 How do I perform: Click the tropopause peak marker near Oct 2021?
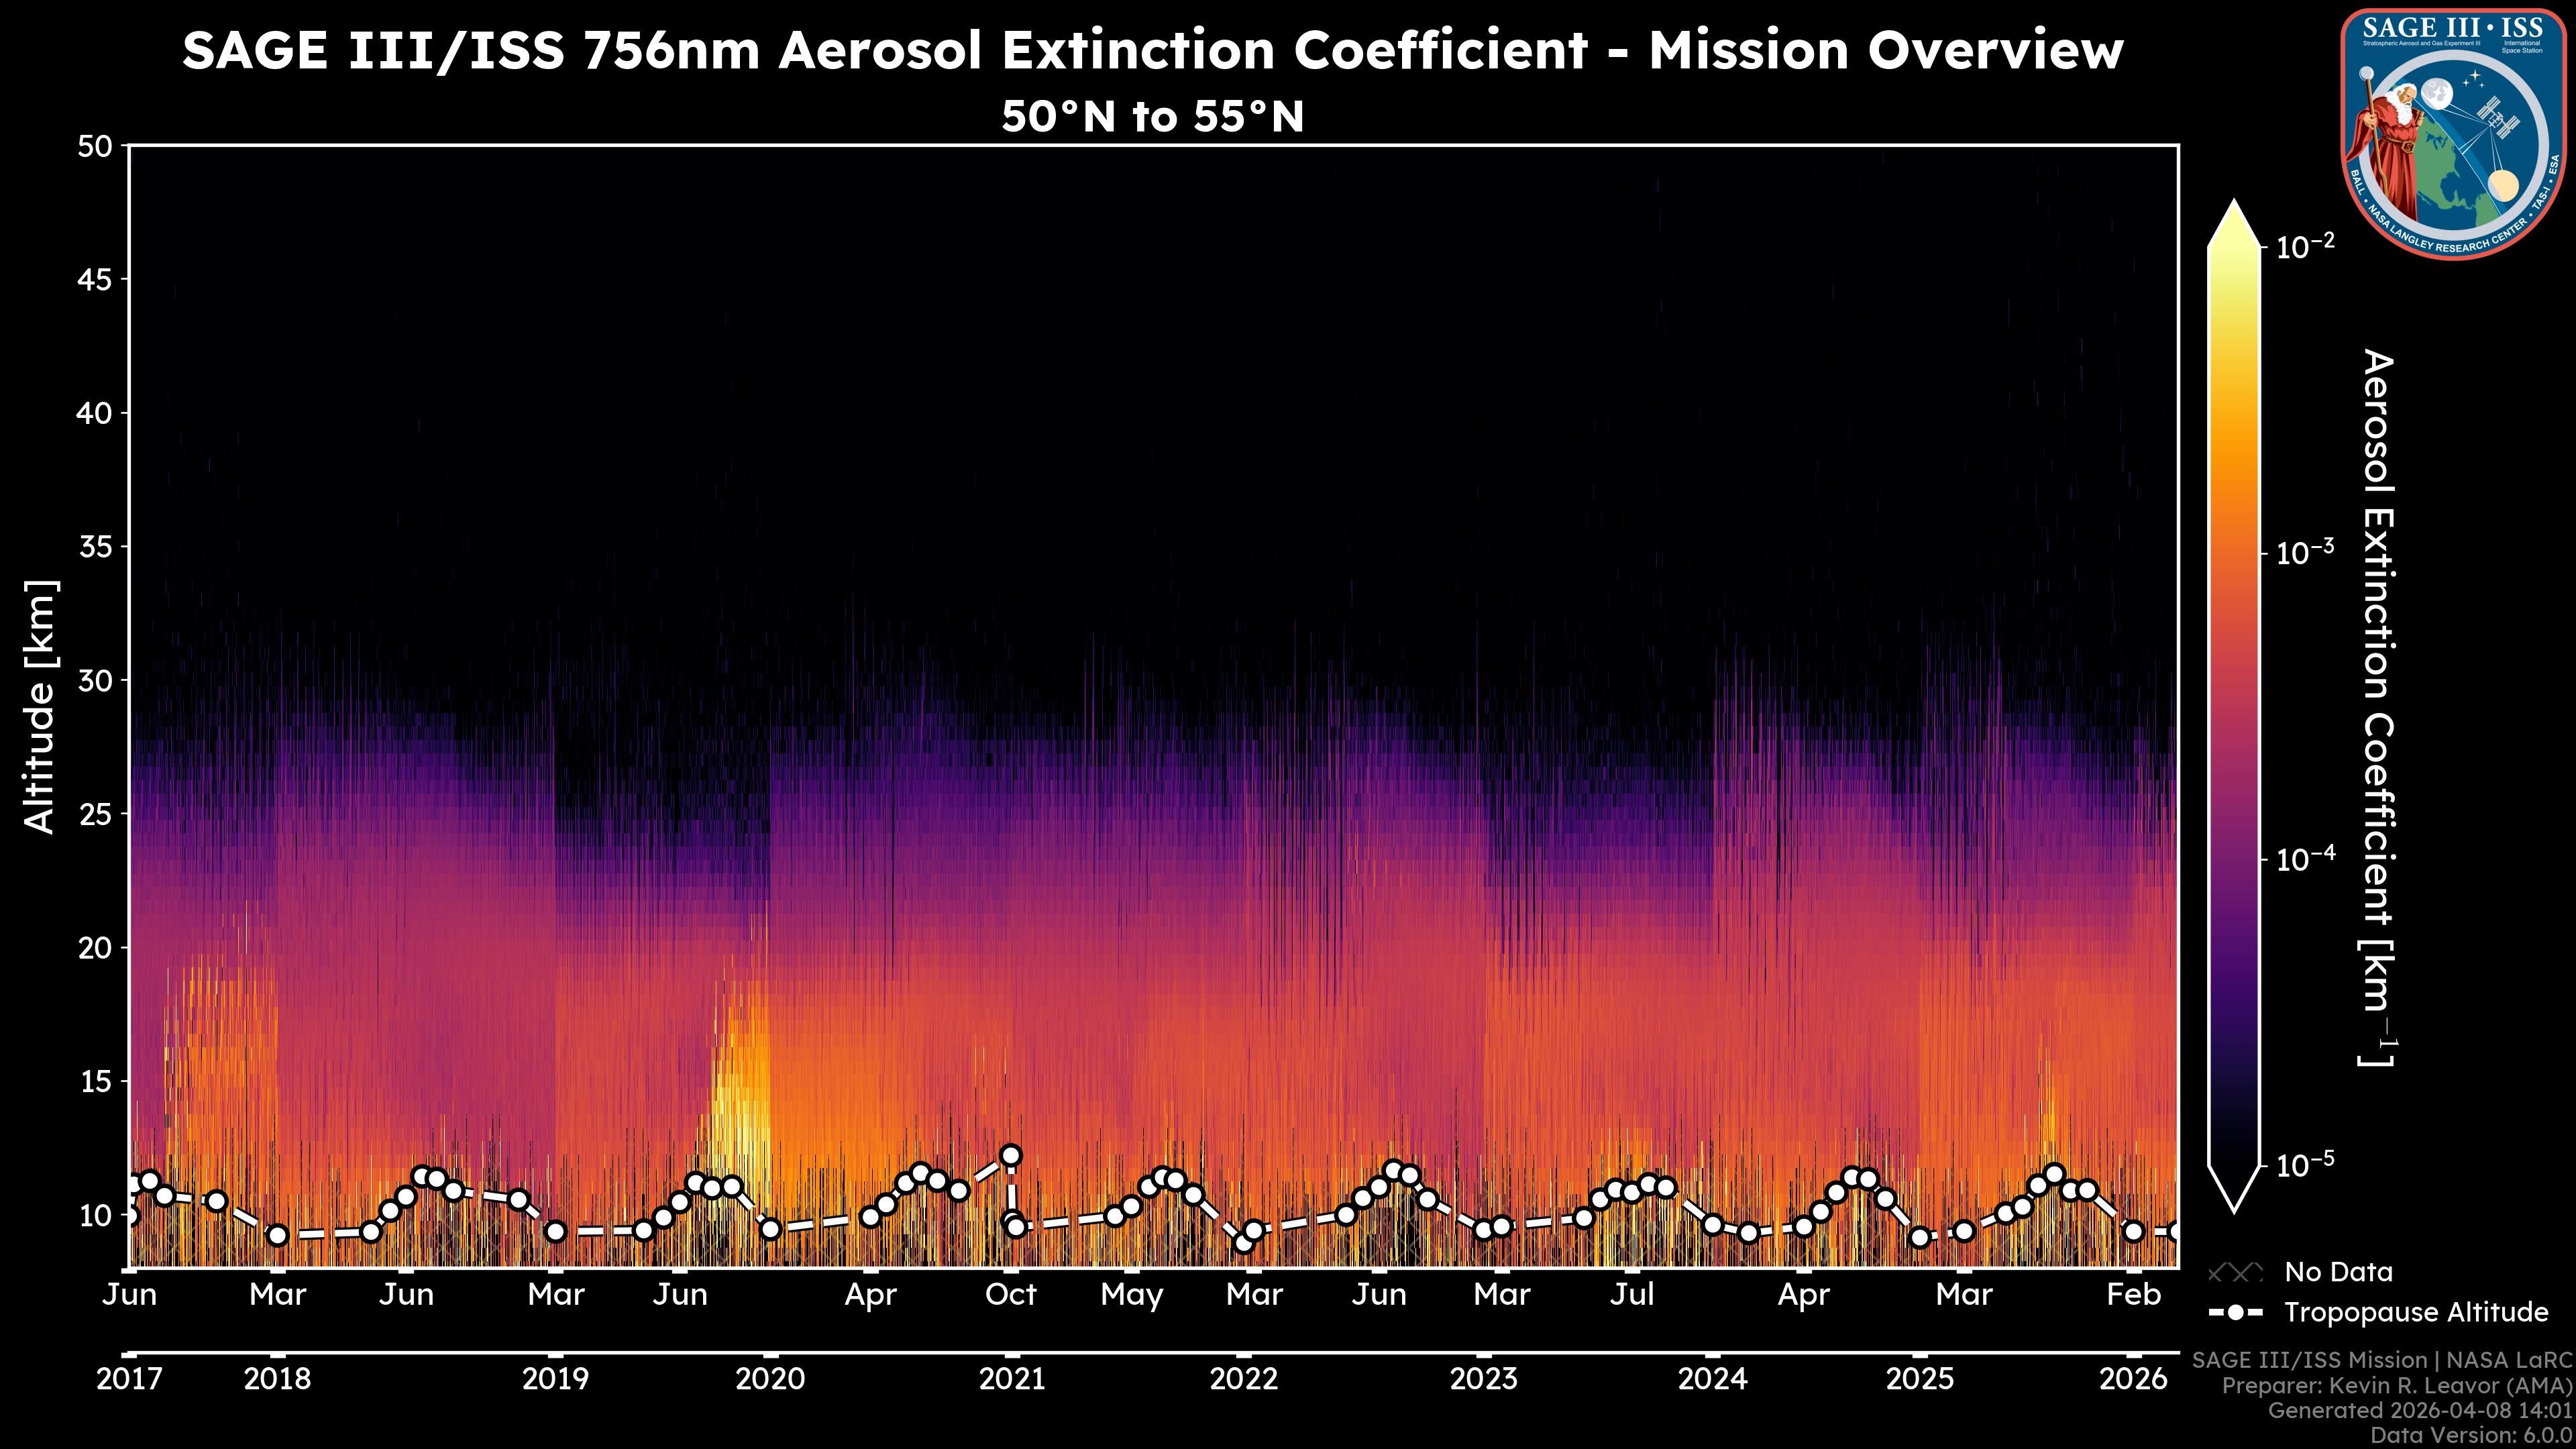click(x=1011, y=1155)
